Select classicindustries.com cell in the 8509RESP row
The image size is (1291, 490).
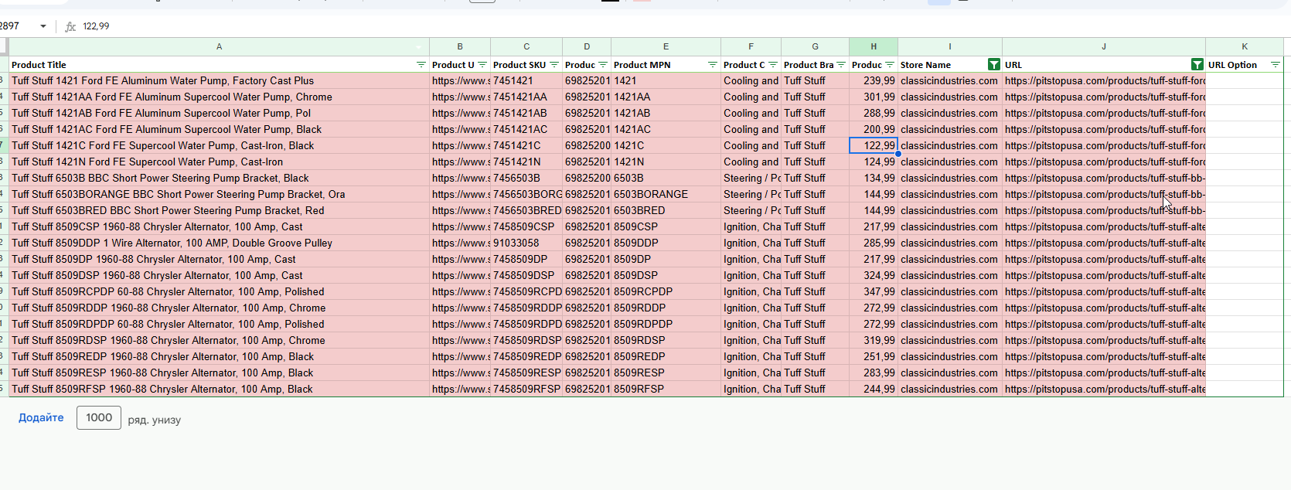point(950,373)
